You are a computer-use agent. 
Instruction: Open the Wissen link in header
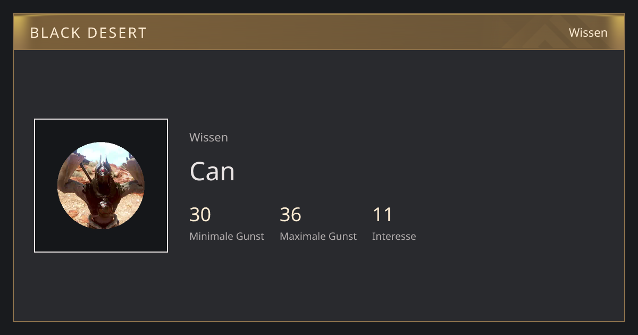588,32
